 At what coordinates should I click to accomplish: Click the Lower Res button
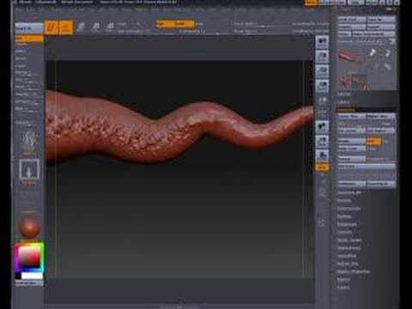pos(351,117)
